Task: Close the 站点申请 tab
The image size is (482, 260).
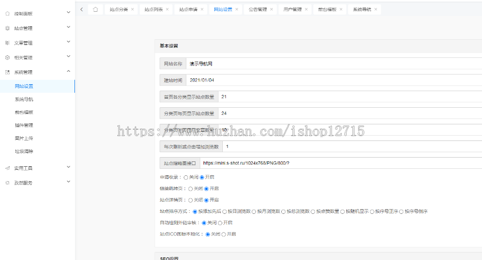Action: pyautogui.click(x=202, y=10)
